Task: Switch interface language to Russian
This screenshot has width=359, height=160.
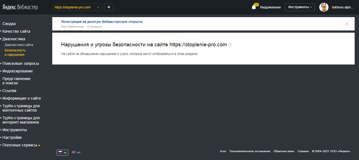Action: (x=62, y=152)
